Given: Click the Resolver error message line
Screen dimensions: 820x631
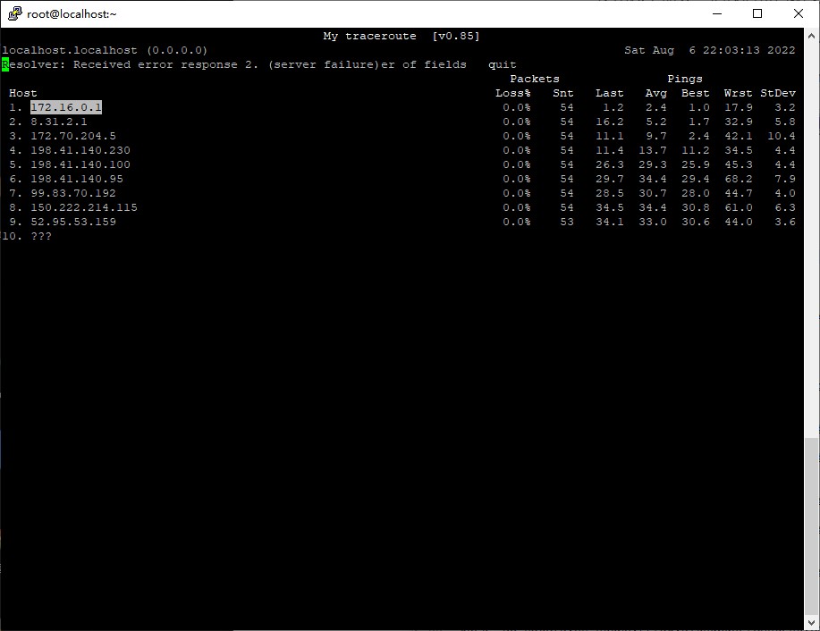Looking at the screenshot, I should click(234, 65).
